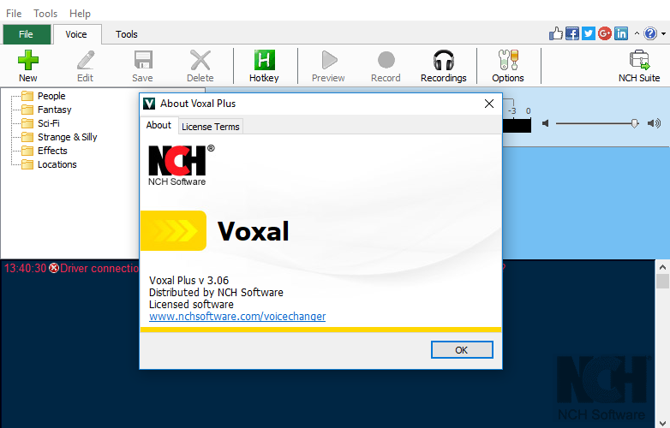The width and height of the screenshot is (670, 428).
Task: Click the New voice plus icon
Action: [28, 60]
